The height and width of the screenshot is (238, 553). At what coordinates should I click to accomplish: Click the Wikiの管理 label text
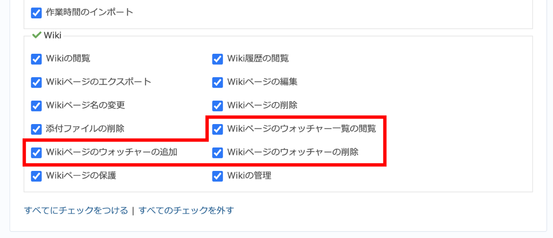[x=249, y=176]
